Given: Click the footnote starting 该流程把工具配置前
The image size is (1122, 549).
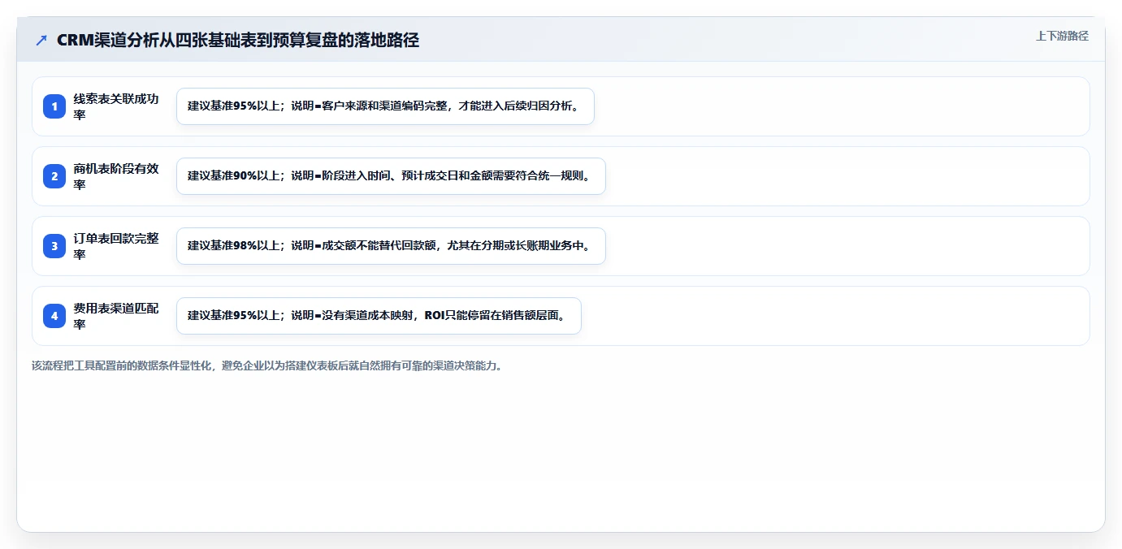Looking at the screenshot, I should (x=266, y=365).
